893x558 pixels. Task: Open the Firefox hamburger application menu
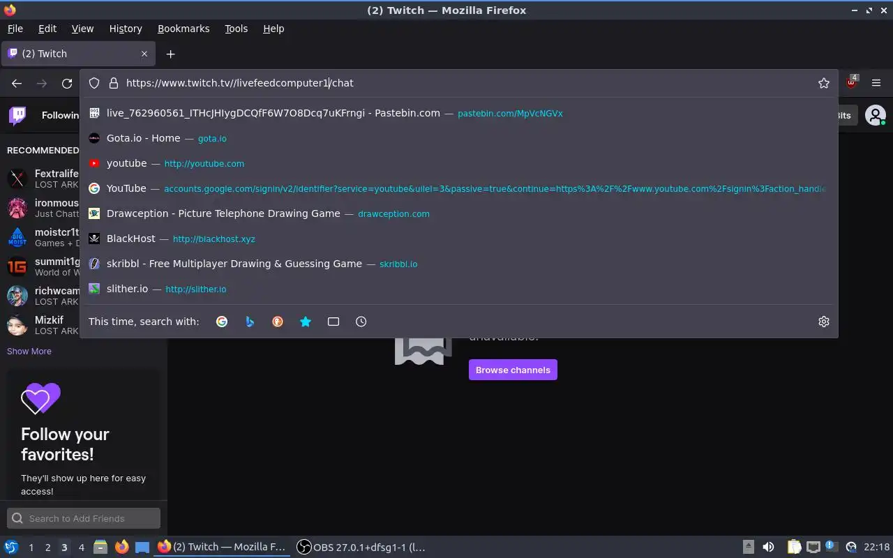[876, 83]
